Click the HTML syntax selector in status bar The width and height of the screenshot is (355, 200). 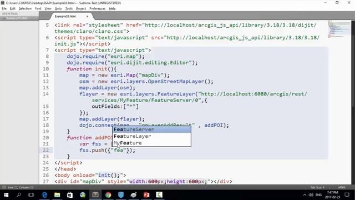point(342,187)
